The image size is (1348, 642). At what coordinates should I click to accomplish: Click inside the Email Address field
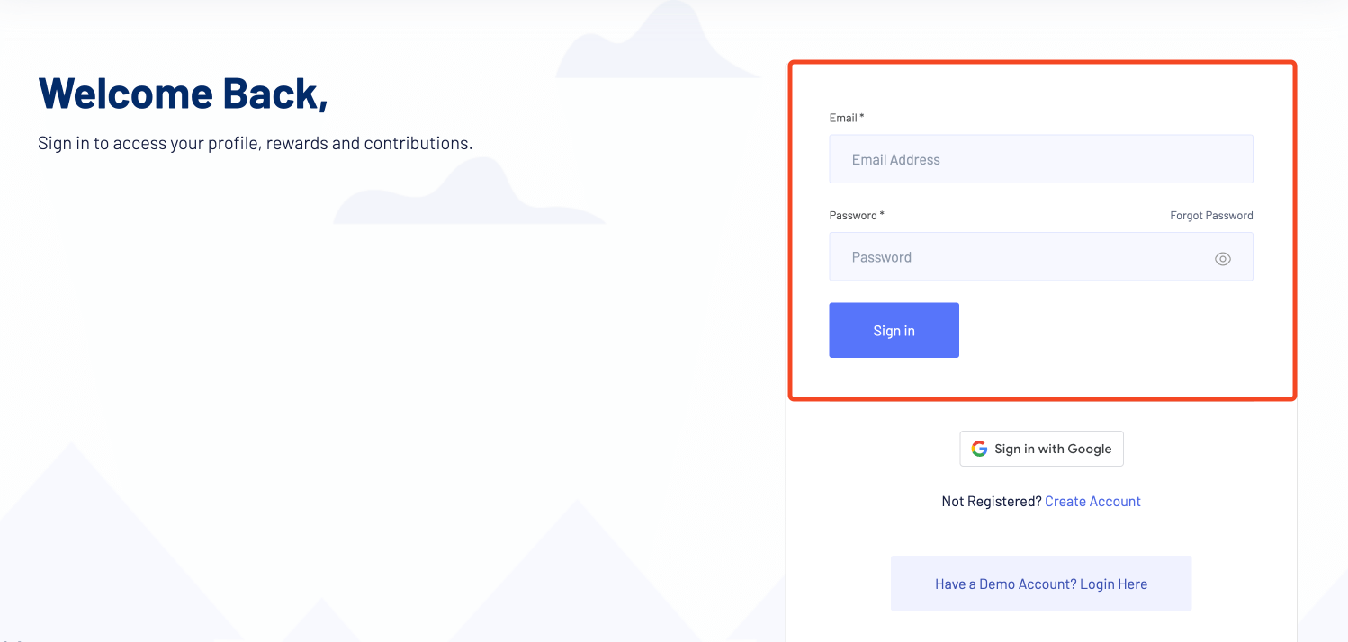[x=1041, y=158]
